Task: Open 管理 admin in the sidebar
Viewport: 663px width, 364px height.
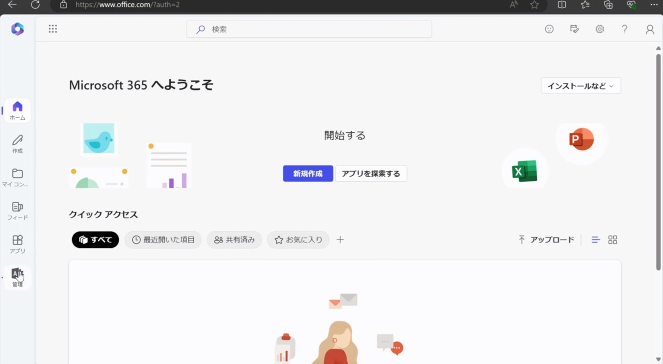Action: pos(18,277)
